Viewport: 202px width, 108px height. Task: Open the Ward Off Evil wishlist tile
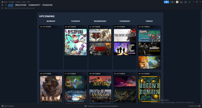coord(100,35)
